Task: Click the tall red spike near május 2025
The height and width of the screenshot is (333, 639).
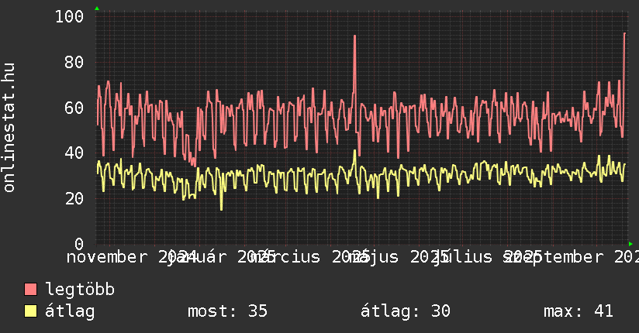Action: point(354,36)
